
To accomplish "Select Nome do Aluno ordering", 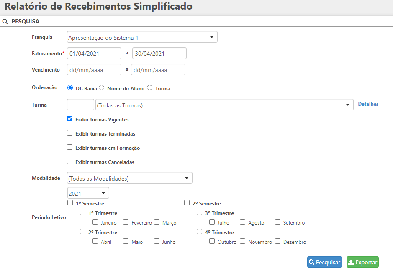I will click(x=101, y=88).
